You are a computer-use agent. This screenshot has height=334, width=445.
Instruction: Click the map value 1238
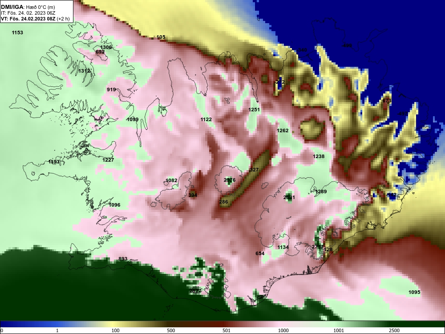(x=319, y=156)
